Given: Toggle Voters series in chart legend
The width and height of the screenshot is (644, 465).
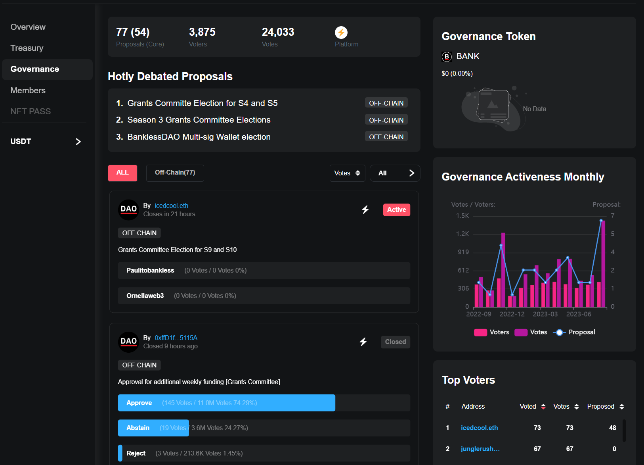Looking at the screenshot, I should click(x=491, y=332).
